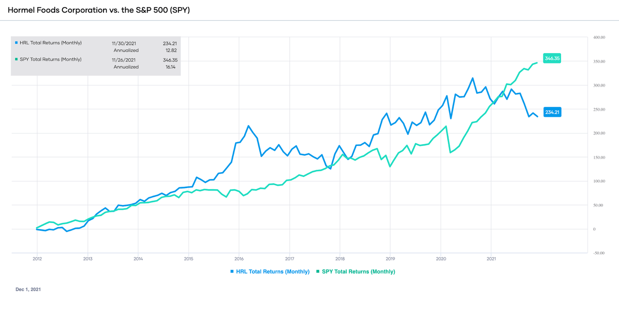
Task: Click the 234.21 value in info box
Action: [x=170, y=43]
